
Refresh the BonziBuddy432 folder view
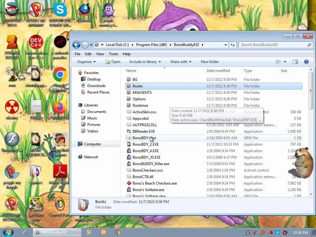click(x=233, y=45)
